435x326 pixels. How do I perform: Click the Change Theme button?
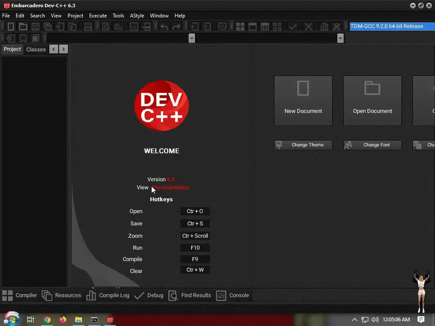tap(303, 145)
